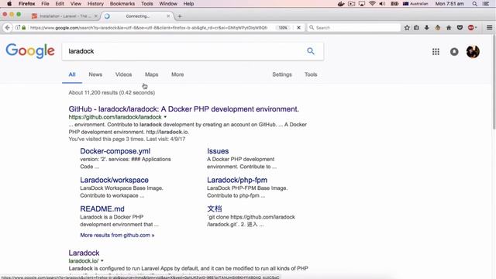Click the Firefox address bar URL
This screenshot has width=496, height=279.
(149, 28)
